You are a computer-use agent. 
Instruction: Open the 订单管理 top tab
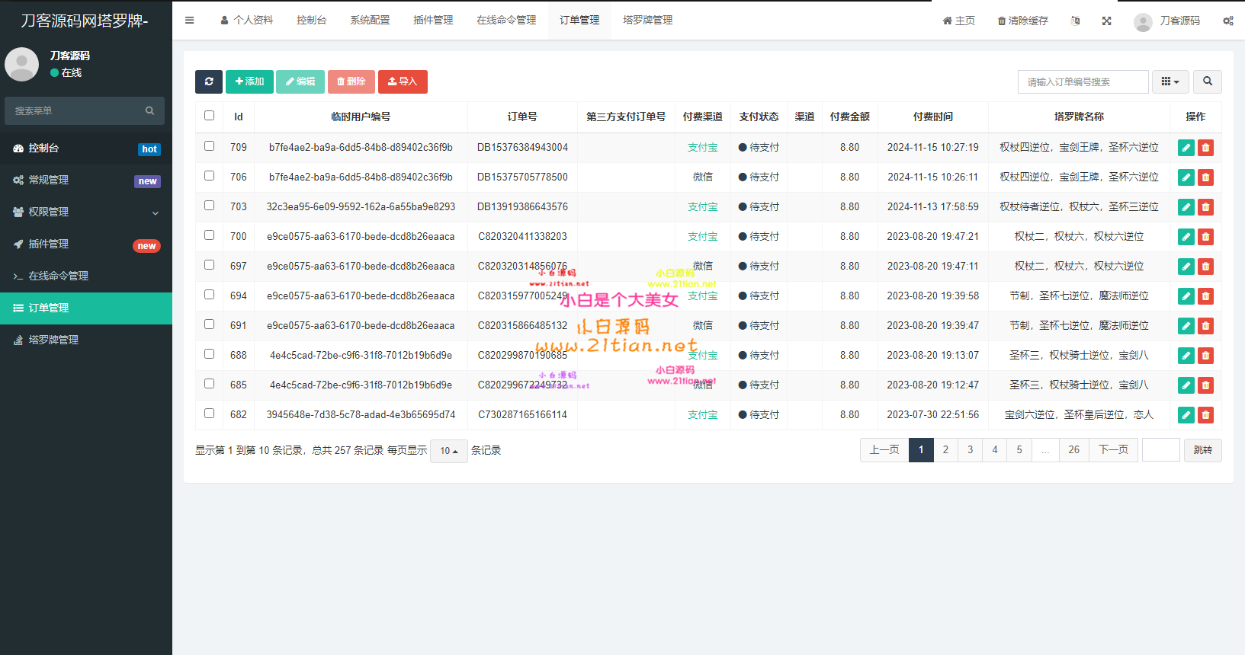pos(579,20)
